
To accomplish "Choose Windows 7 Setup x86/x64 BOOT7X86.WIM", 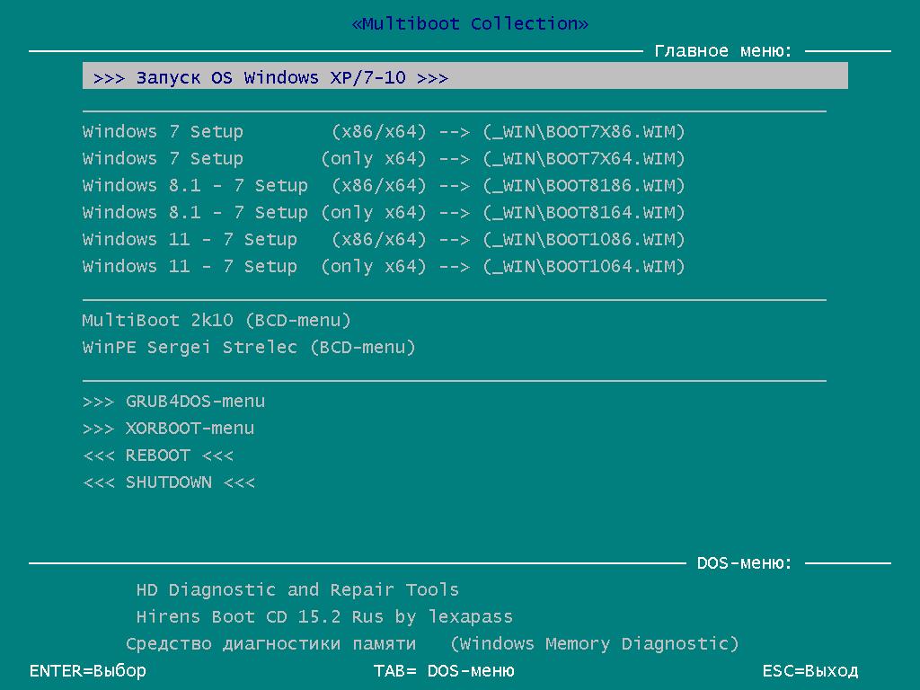I will 384,132.
